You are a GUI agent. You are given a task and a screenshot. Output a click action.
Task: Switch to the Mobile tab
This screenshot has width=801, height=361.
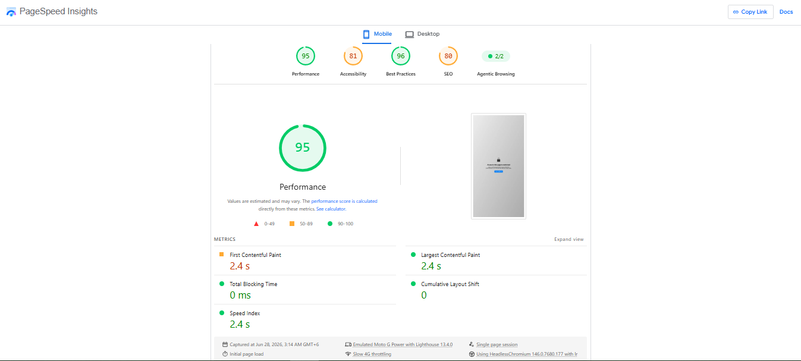tap(377, 34)
